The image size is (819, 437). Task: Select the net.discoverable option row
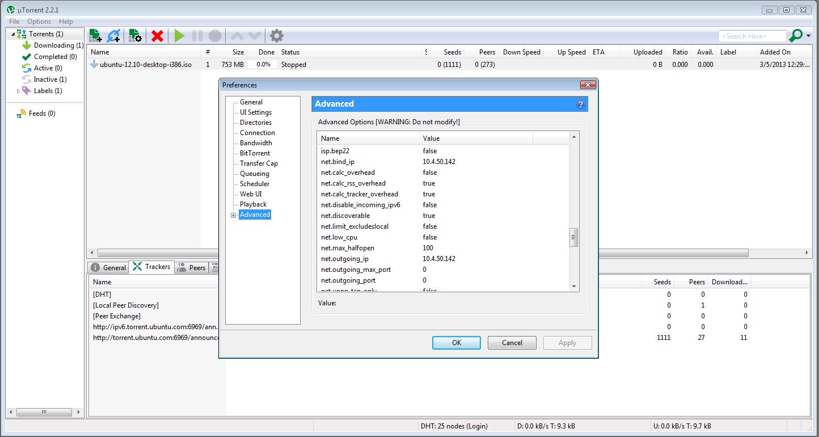(x=443, y=216)
